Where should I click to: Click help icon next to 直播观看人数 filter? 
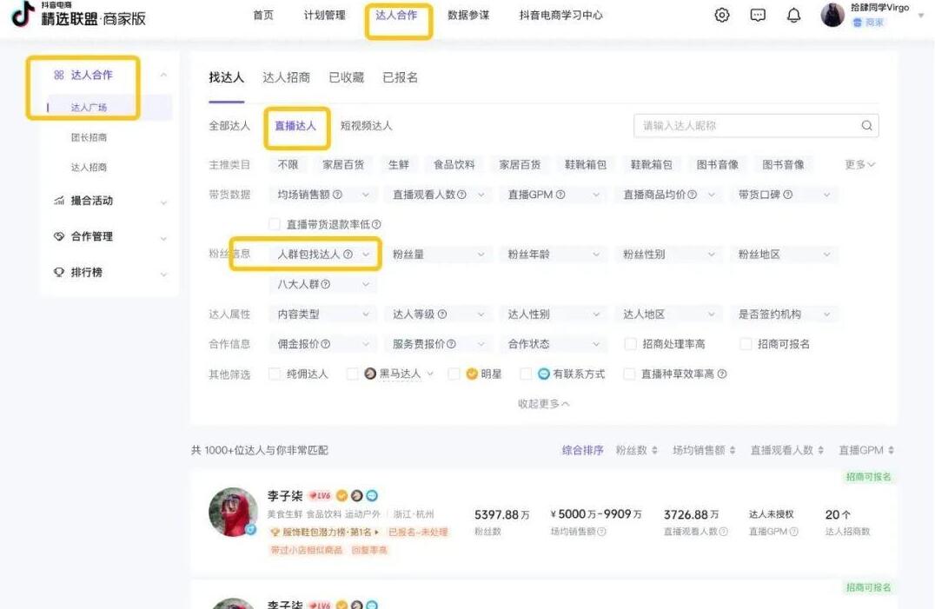click(461, 195)
